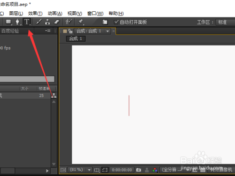Open the magnification ratio dropdown (81 %)

click(x=80, y=170)
